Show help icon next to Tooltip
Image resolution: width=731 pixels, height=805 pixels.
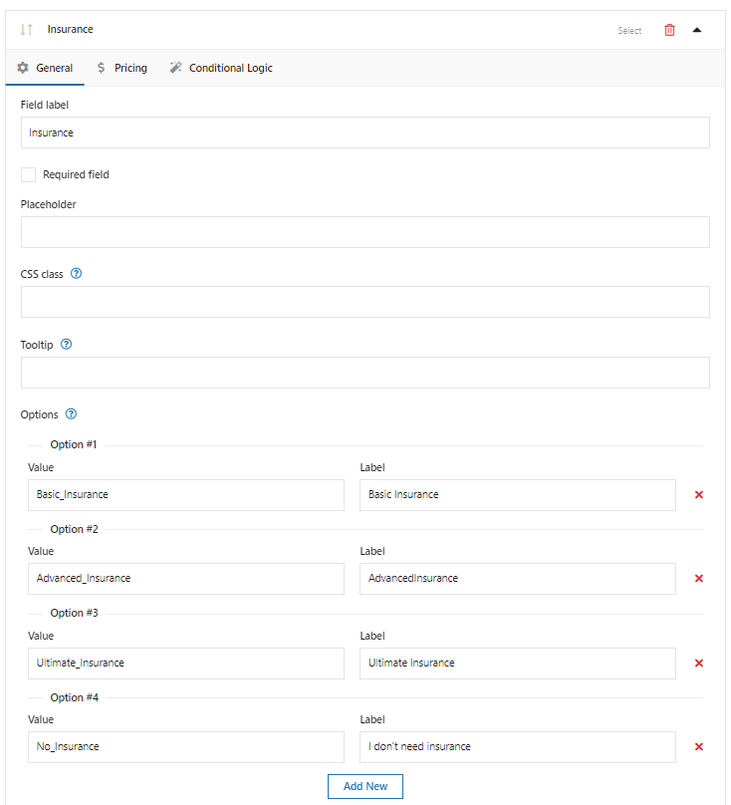66,345
